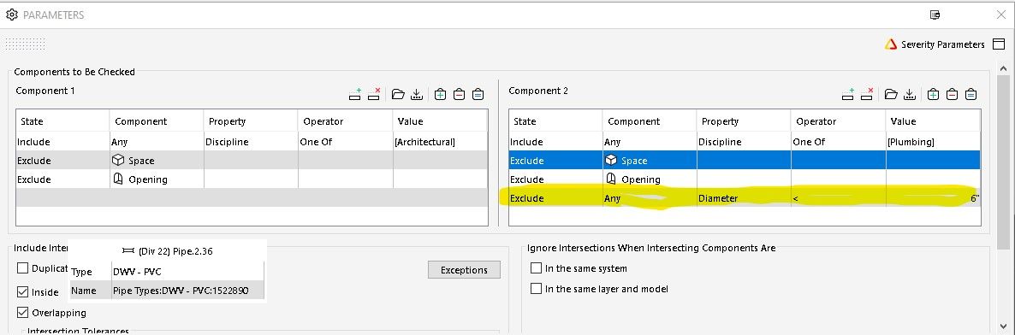The height and width of the screenshot is (335, 1015).
Task: Set basket icon in Component 2 toolbar
Action: [x=970, y=94]
